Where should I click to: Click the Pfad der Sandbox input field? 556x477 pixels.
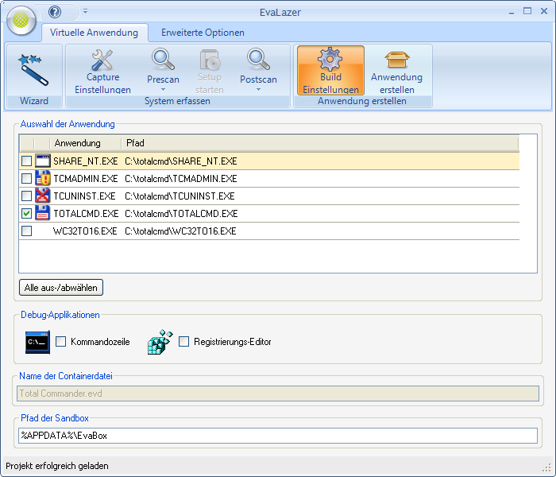277,436
